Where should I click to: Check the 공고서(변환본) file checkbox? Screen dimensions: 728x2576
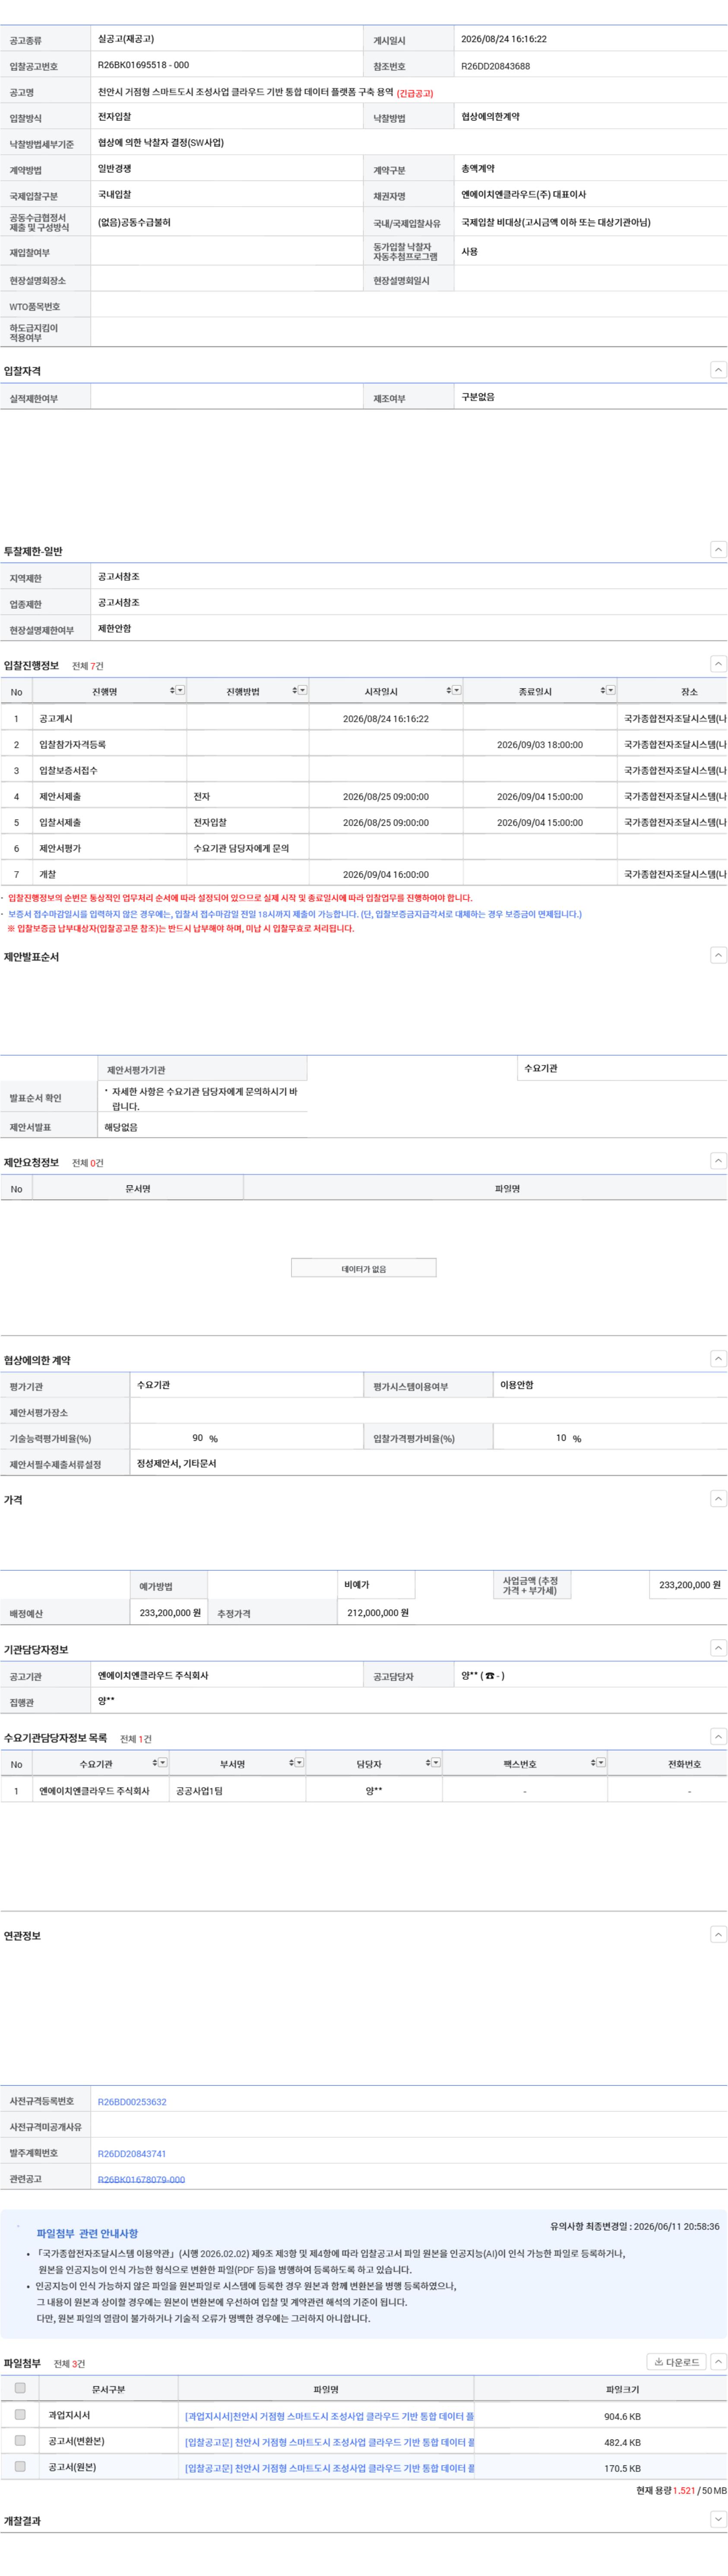20,2440
